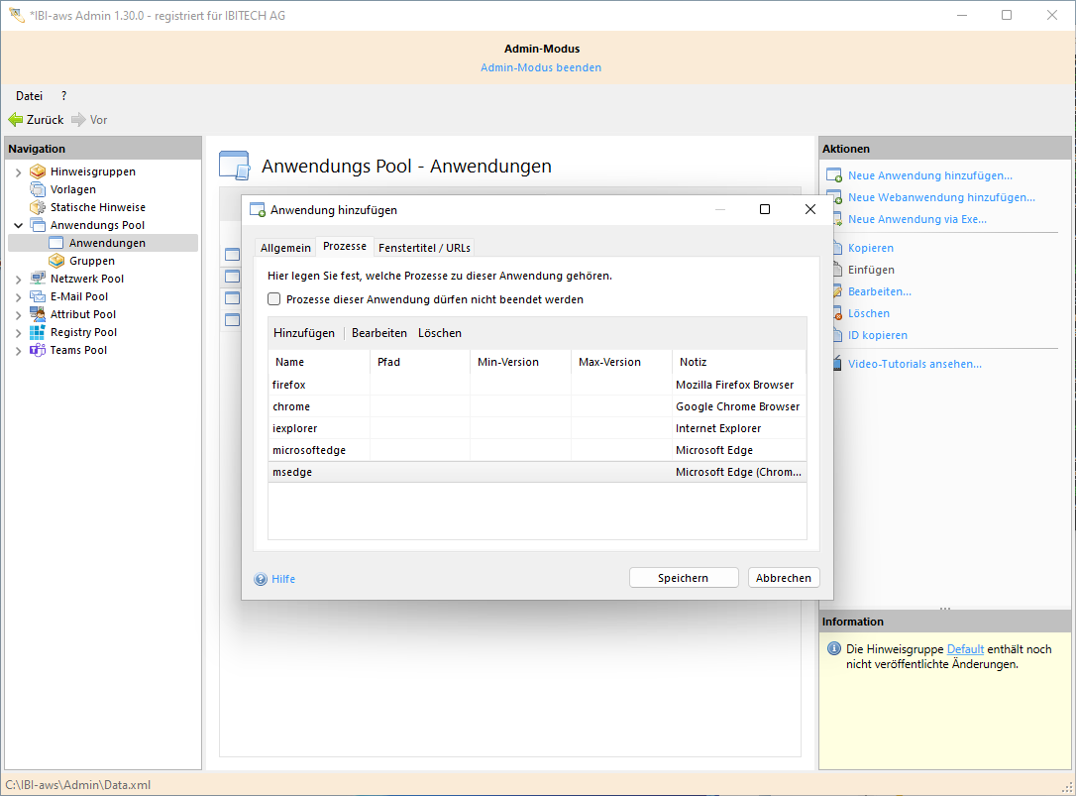
Task: Click the Abbrechen button
Action: pos(783,578)
